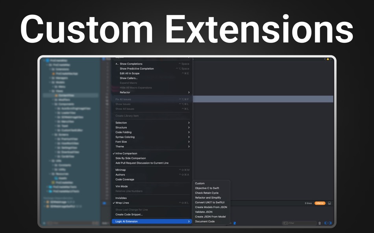This screenshot has height=233, width=374.
Task: Click the minimized-display icon beside the Inferior badge
Action: (x=330, y=203)
